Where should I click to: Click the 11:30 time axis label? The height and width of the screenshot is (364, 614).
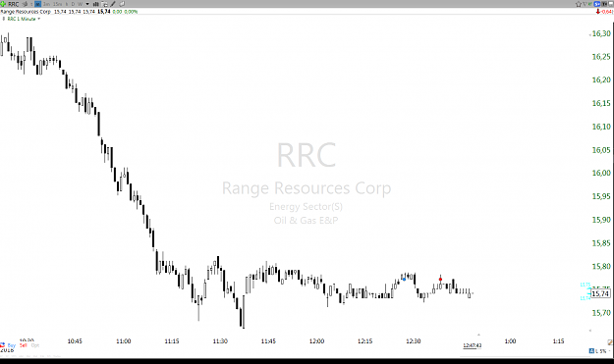coord(220,341)
